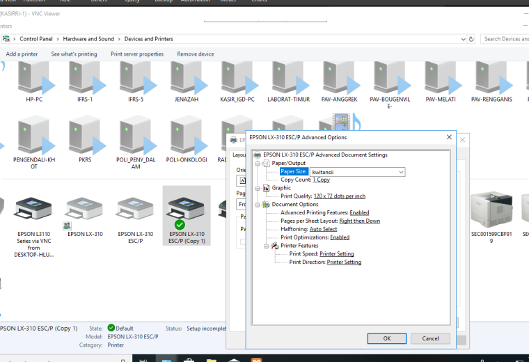Select EPSON L3110 Series printer icon
The width and height of the screenshot is (529, 362).
point(33,209)
